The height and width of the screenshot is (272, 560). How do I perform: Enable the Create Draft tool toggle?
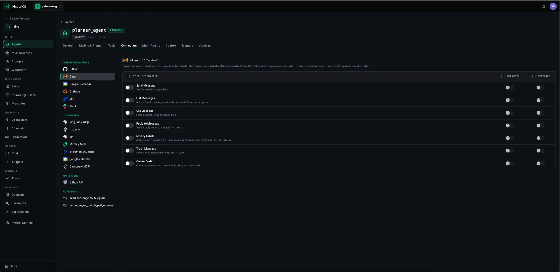[129, 163]
